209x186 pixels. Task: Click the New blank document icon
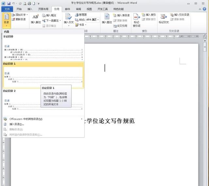click(x=34, y=4)
